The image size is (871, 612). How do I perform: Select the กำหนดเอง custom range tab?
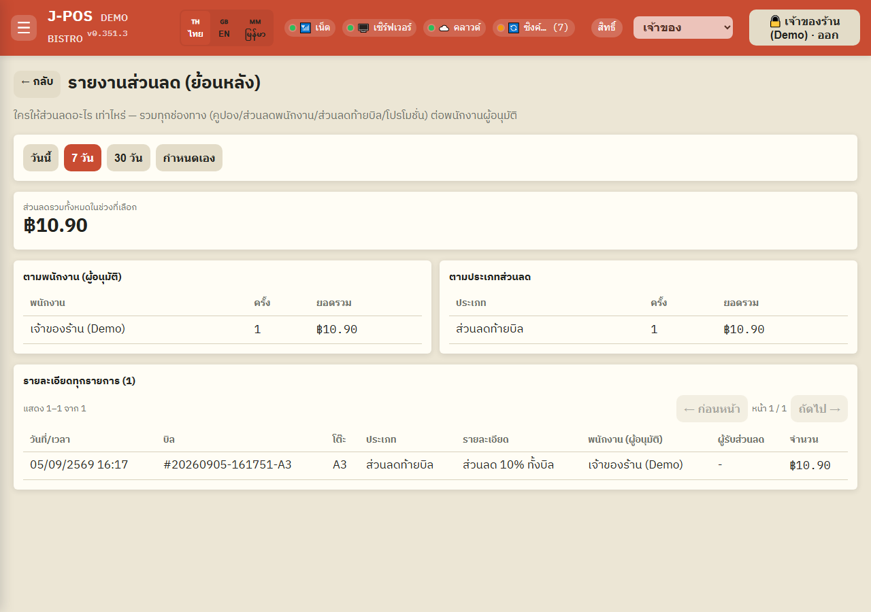[189, 158]
